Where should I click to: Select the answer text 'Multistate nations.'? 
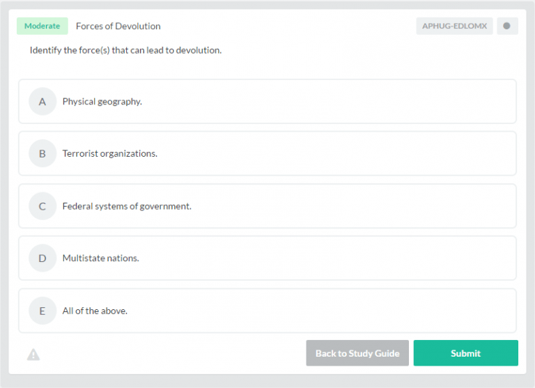(x=101, y=258)
